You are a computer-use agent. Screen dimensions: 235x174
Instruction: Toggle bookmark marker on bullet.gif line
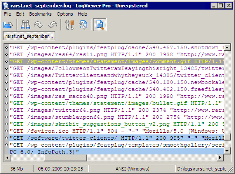[7, 103]
